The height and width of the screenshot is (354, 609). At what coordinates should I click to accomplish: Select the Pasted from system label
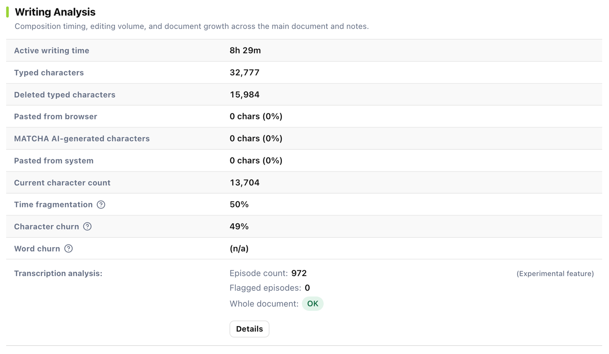(x=54, y=161)
